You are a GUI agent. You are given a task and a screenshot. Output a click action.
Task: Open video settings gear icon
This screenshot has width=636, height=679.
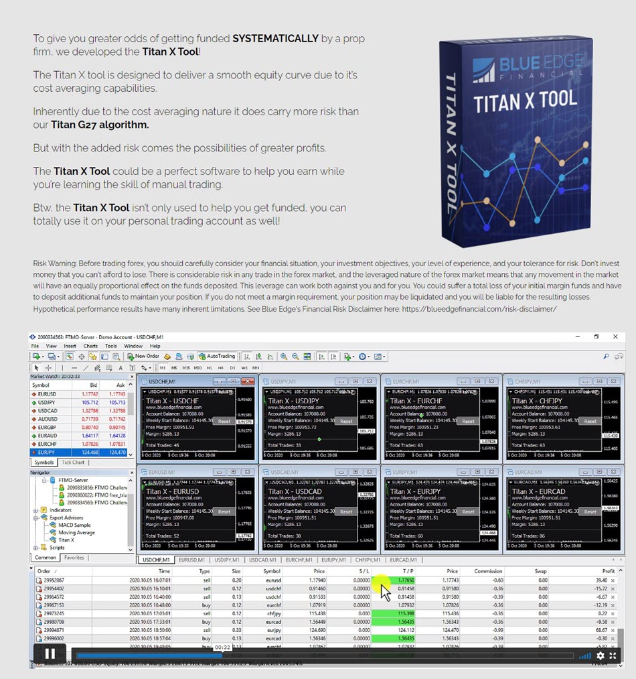pos(600,656)
